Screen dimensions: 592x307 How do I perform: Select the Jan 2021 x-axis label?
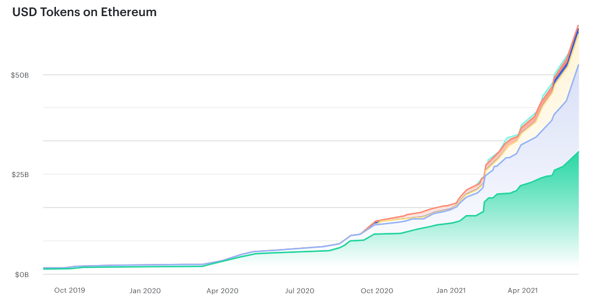pos(450,291)
